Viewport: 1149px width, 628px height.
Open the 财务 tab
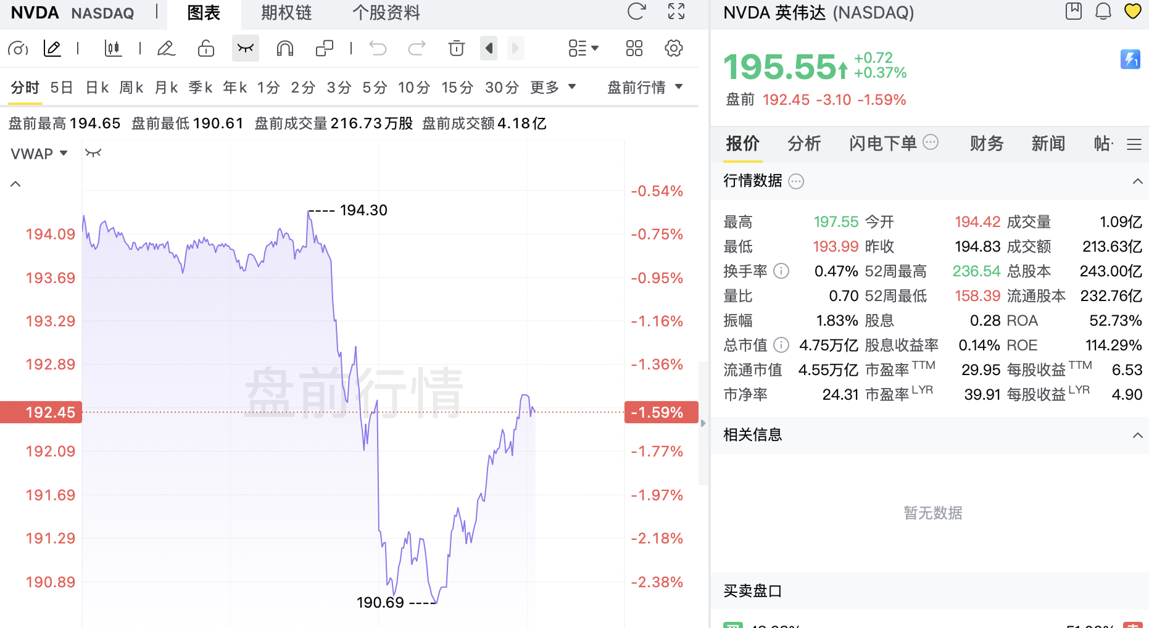987,144
